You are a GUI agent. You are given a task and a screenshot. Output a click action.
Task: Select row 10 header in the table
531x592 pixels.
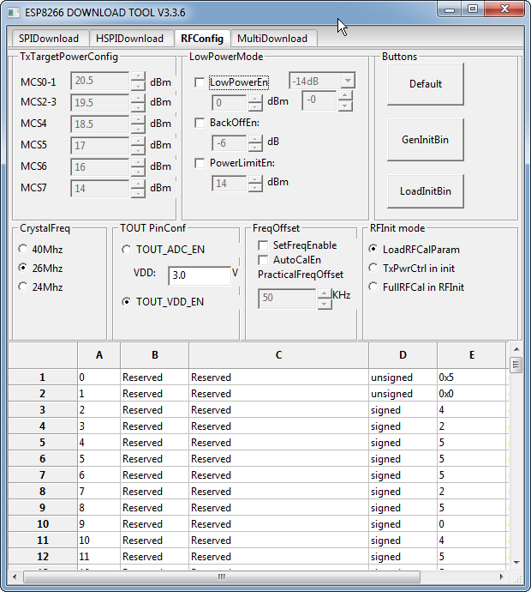43,523
